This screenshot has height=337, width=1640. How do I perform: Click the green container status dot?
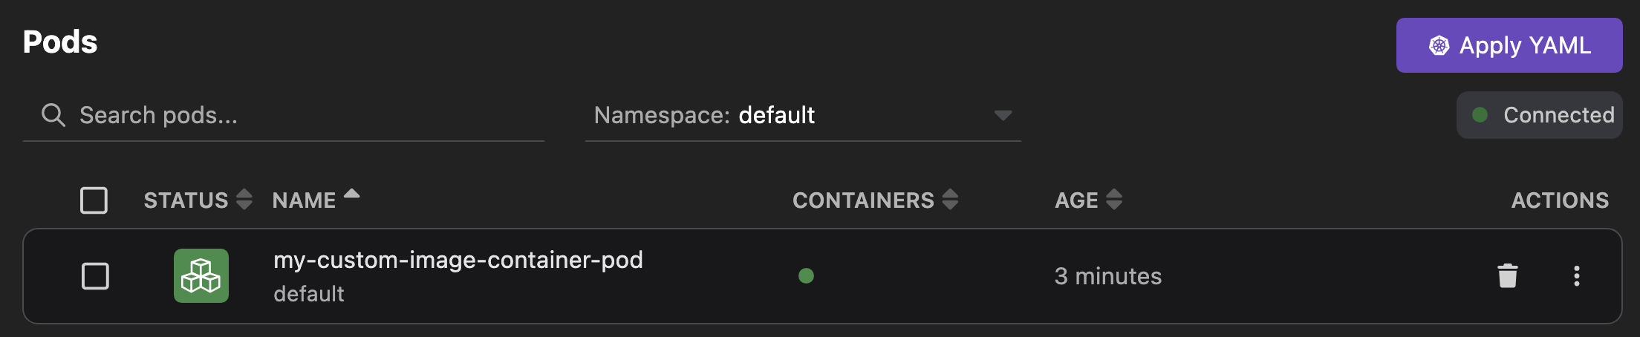coord(806,276)
